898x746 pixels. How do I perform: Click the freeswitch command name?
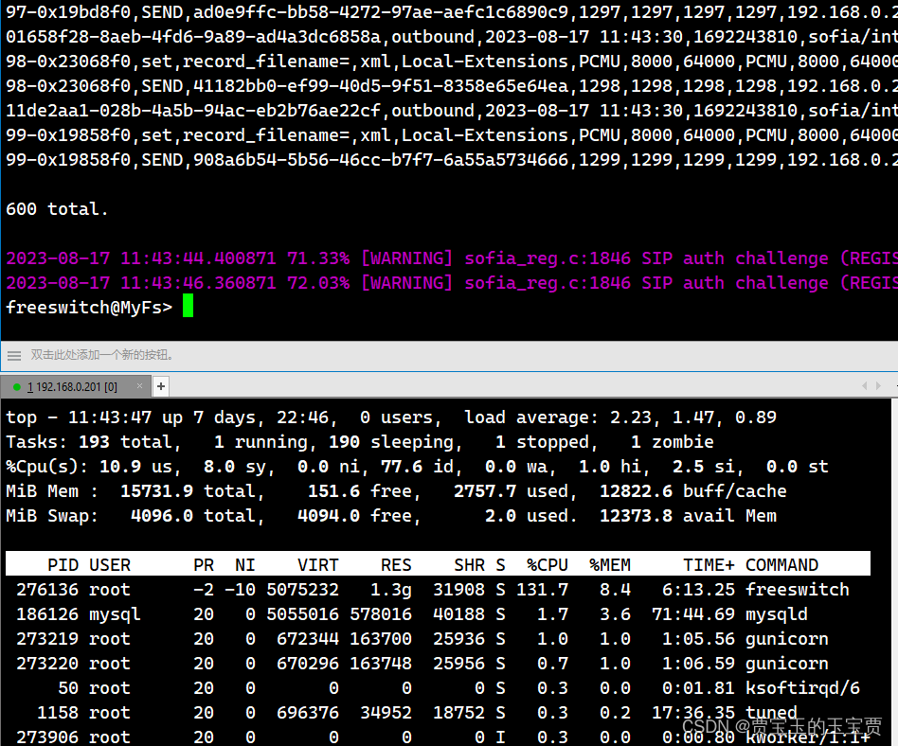point(798,590)
